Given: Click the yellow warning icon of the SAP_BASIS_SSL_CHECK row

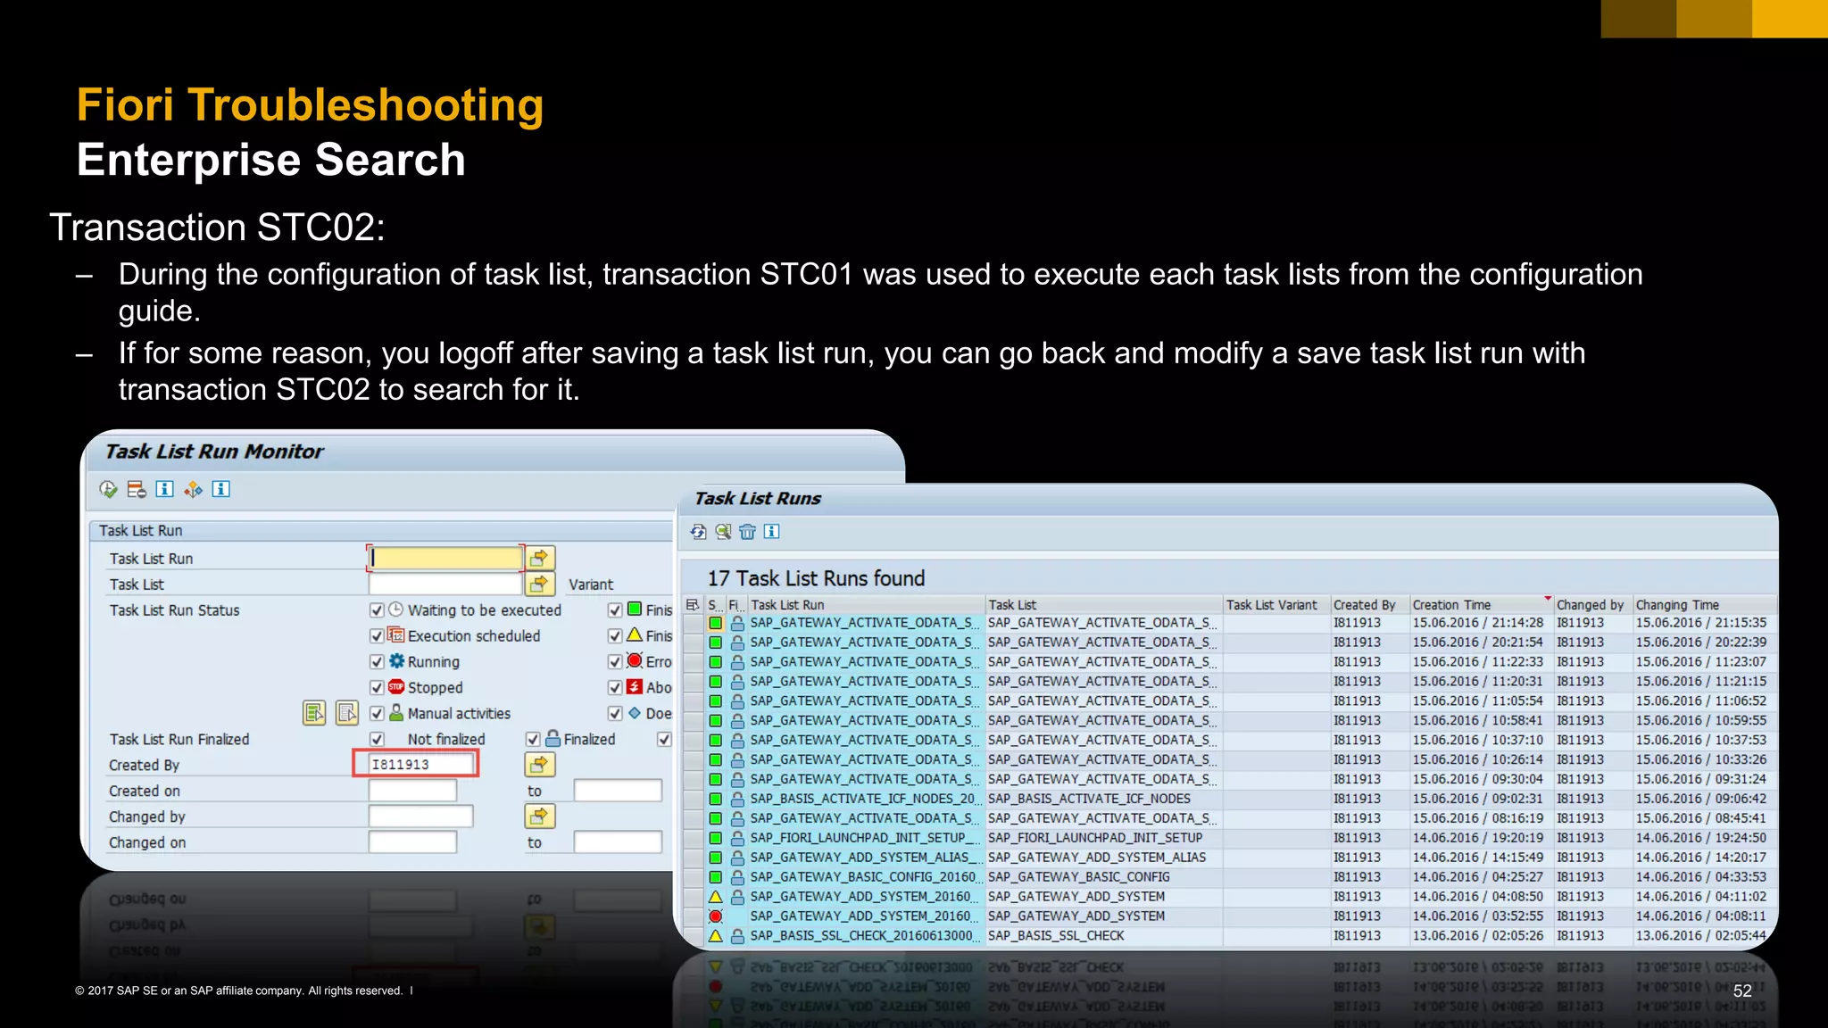Looking at the screenshot, I should 715,936.
